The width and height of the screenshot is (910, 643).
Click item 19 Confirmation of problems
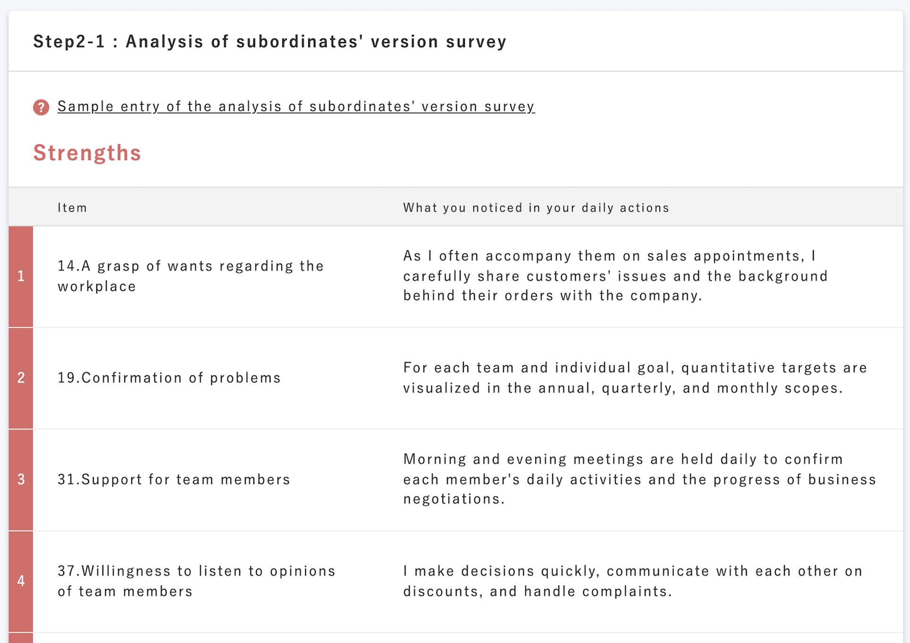[169, 378]
